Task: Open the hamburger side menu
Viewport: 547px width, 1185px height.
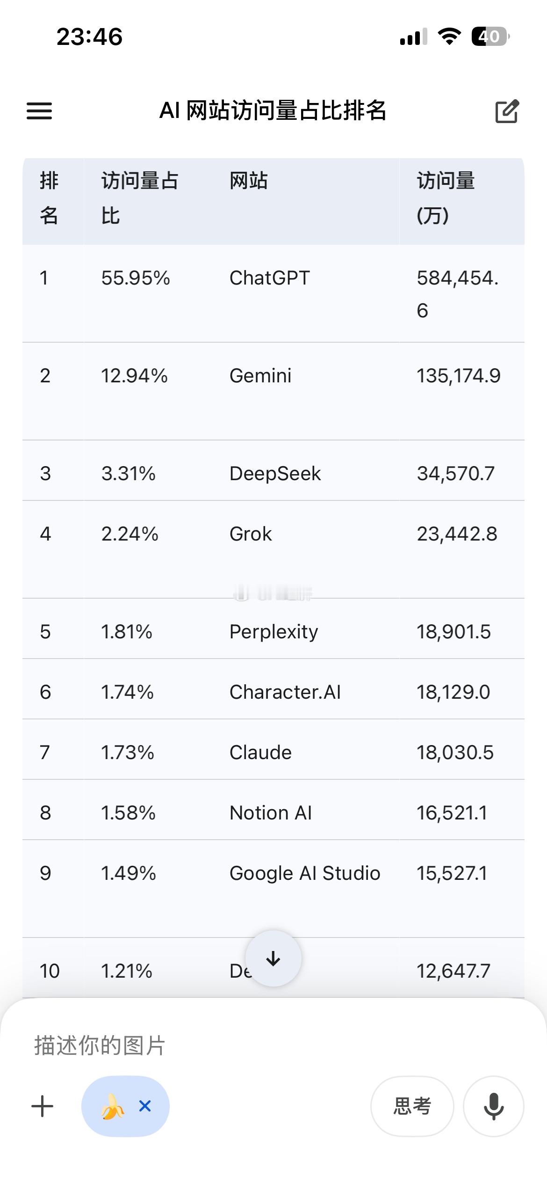Action: (x=39, y=111)
